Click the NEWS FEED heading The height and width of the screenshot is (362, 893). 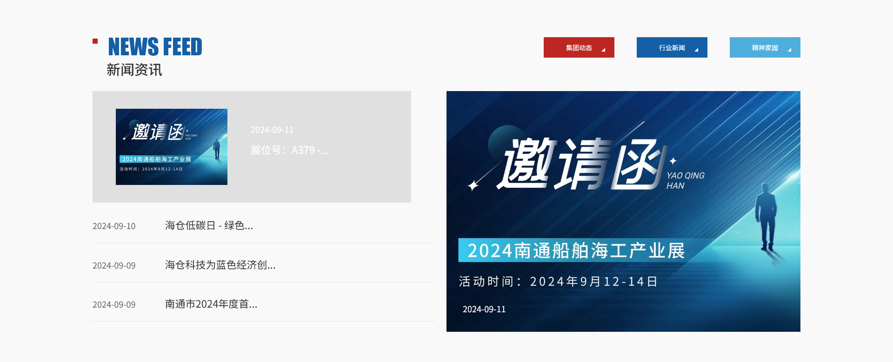[x=155, y=47]
